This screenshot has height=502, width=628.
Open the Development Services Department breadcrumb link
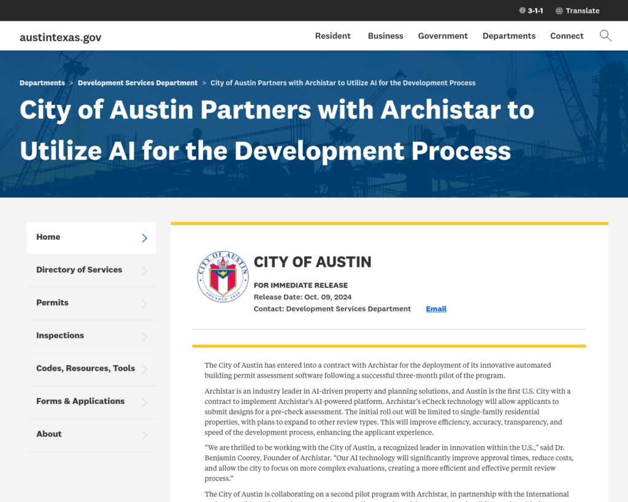137,83
